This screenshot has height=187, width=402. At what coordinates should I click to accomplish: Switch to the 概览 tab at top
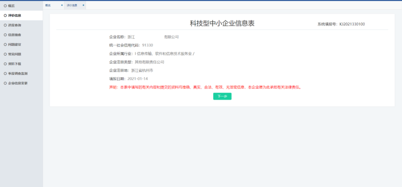click(48, 5)
